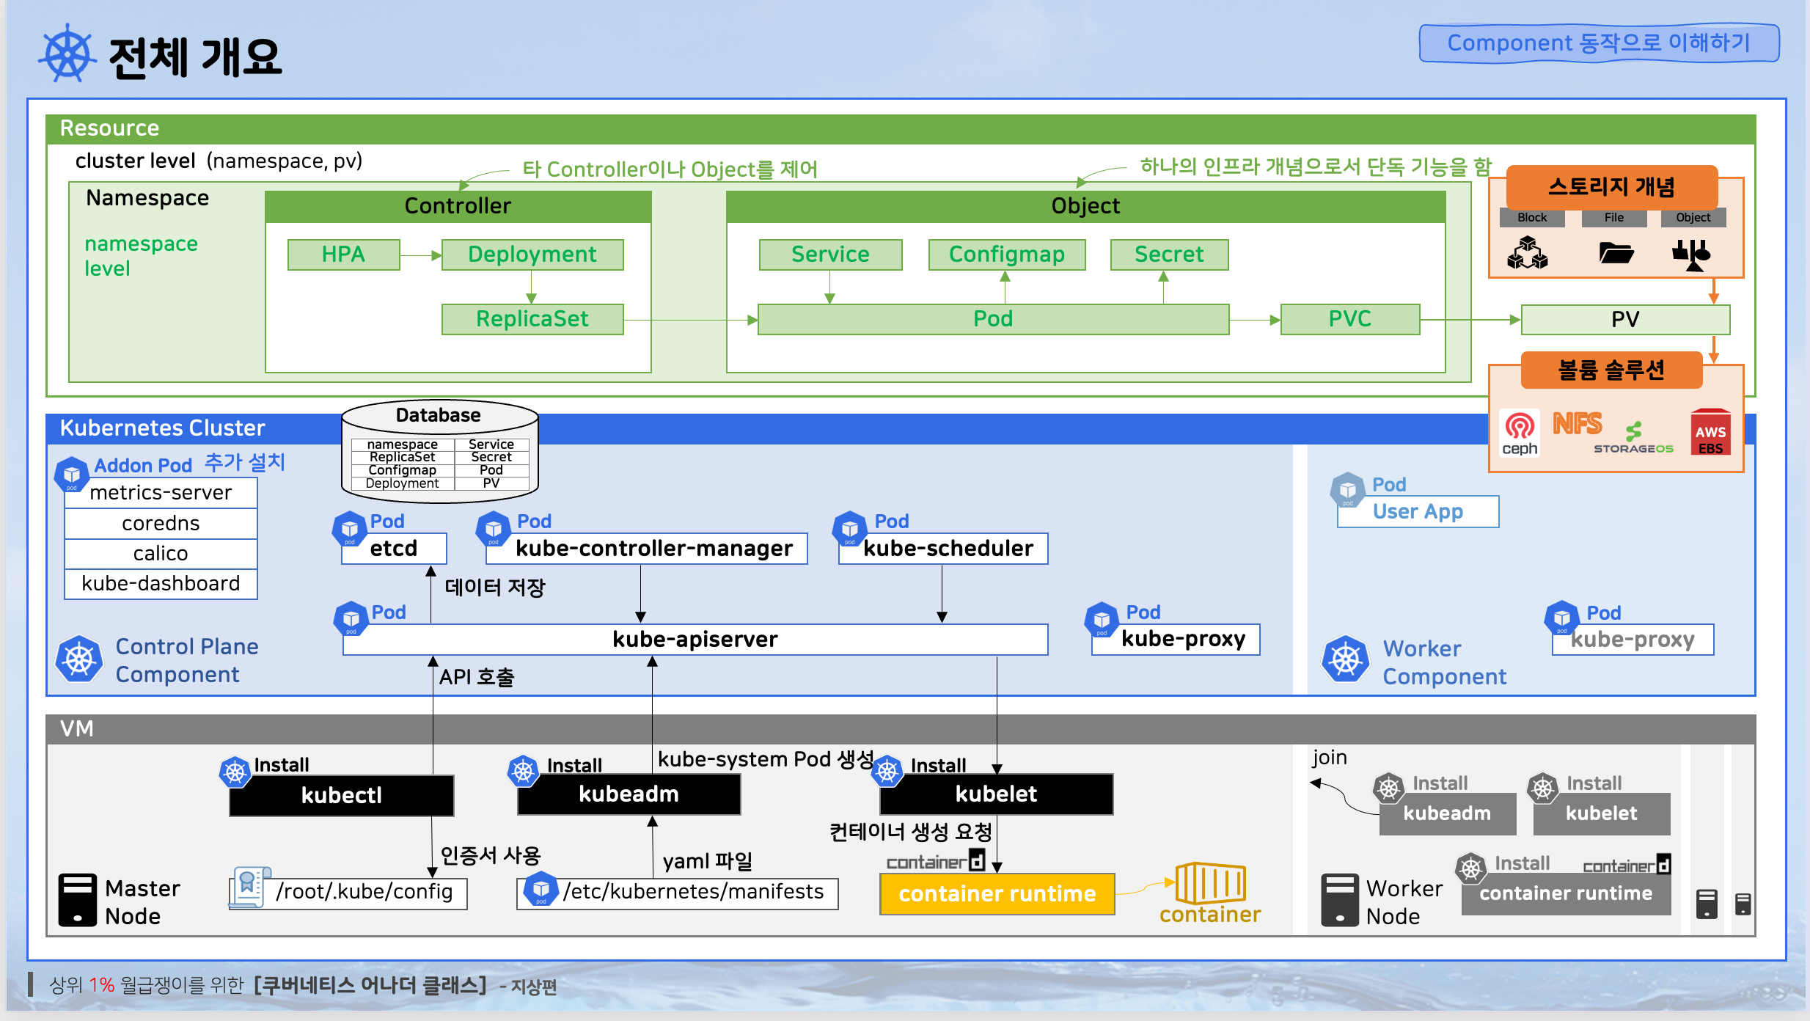
Task: Click the green Resource header bar
Action: click(901, 128)
